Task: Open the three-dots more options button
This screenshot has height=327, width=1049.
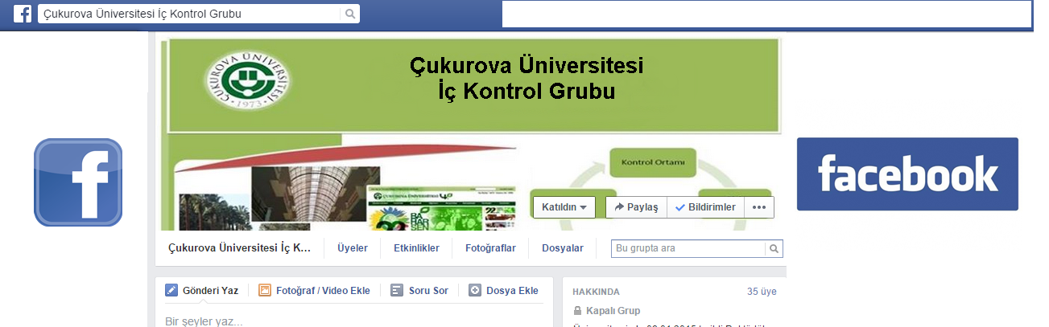Action: tap(758, 207)
